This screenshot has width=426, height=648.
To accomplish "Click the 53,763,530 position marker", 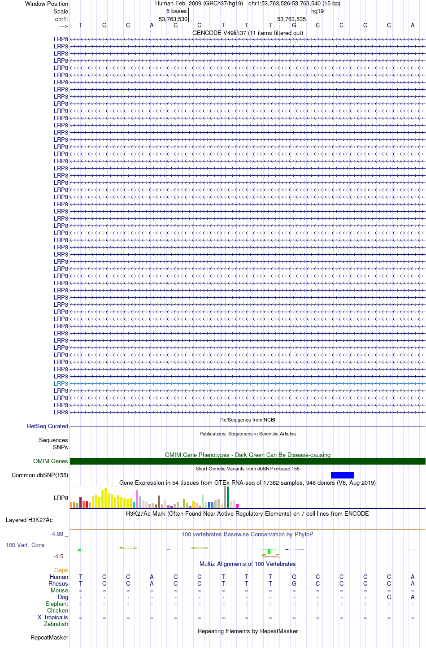I will 173,19.
